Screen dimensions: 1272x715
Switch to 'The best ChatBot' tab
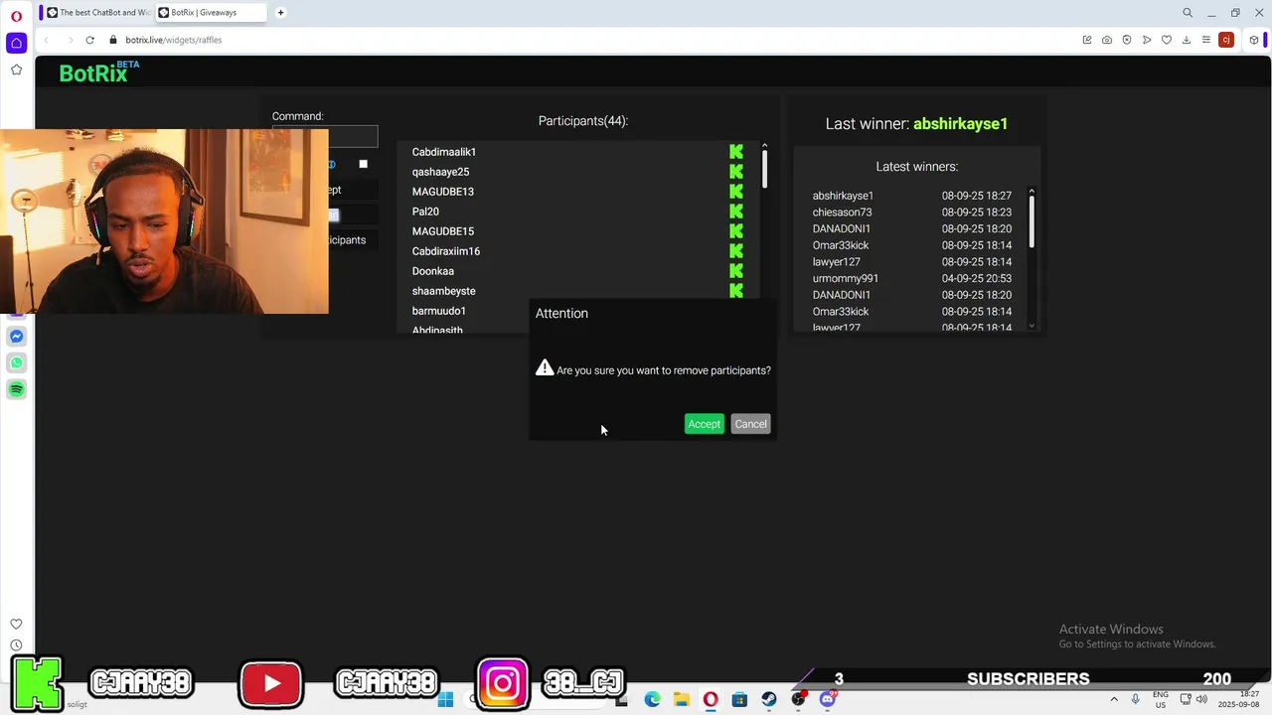[97, 13]
